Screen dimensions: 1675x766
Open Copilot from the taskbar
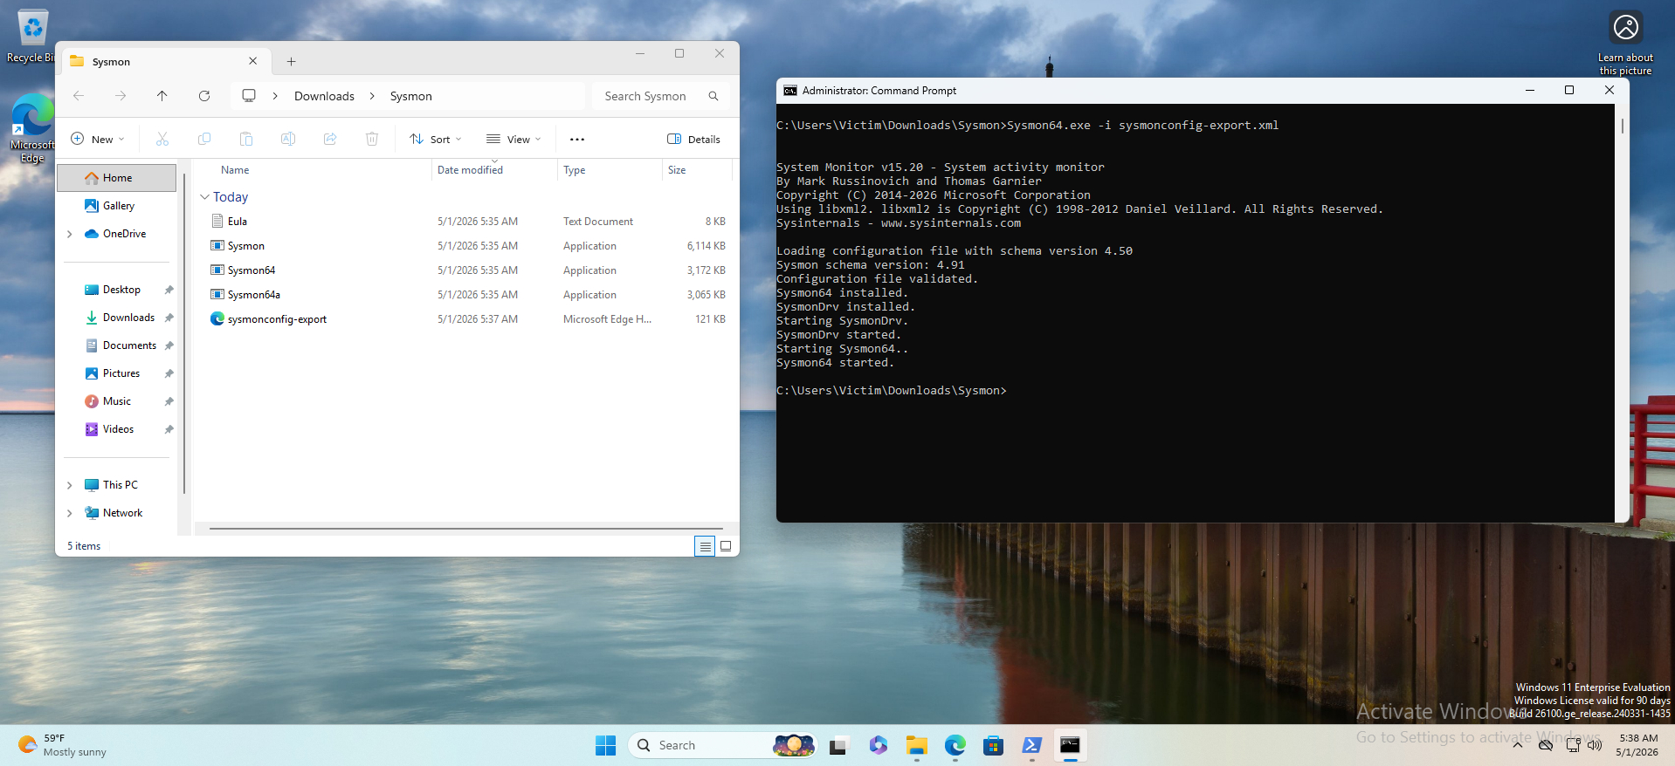(x=878, y=745)
